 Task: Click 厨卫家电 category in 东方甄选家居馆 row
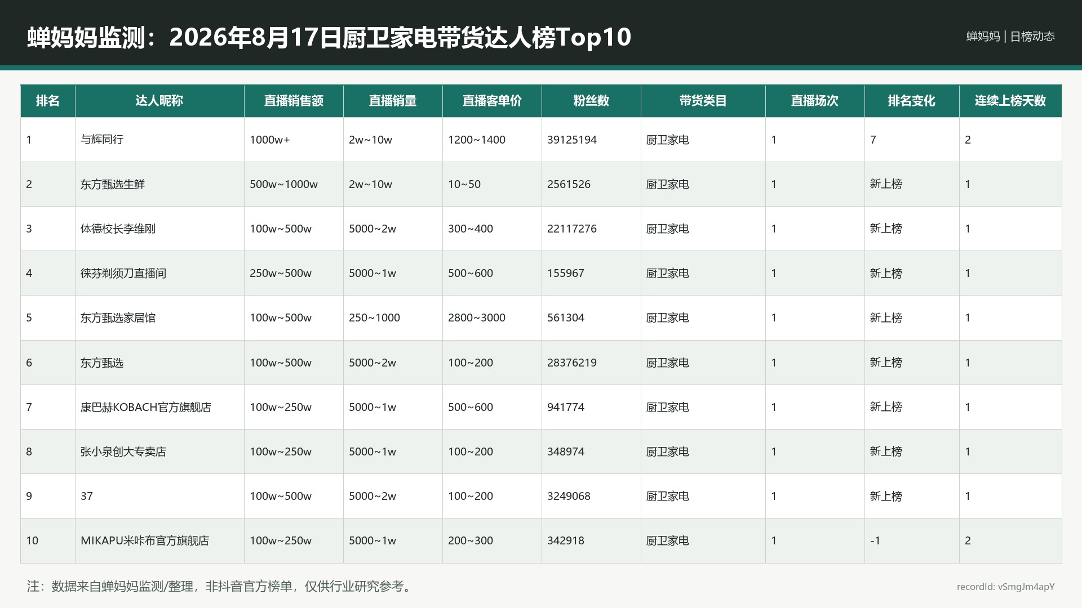point(668,318)
